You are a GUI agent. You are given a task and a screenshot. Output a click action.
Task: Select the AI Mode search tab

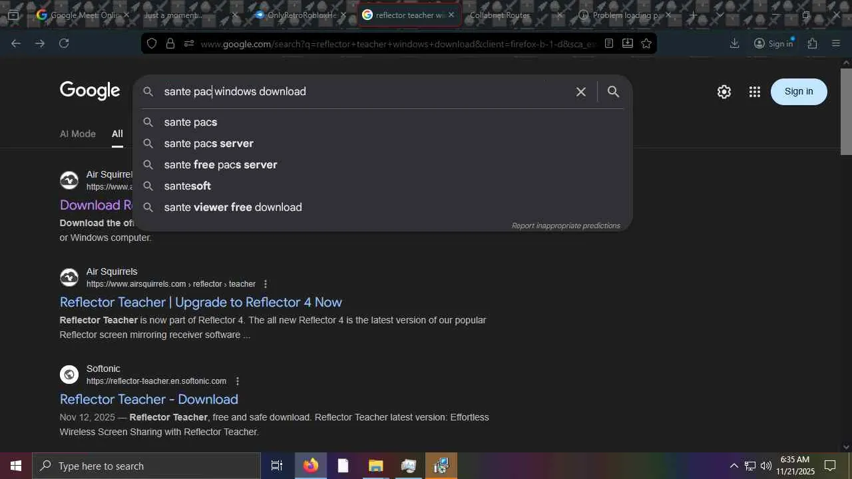pyautogui.click(x=78, y=134)
